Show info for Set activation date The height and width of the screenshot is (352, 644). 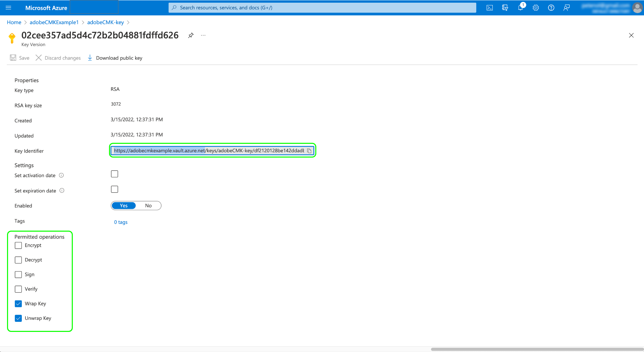point(61,175)
